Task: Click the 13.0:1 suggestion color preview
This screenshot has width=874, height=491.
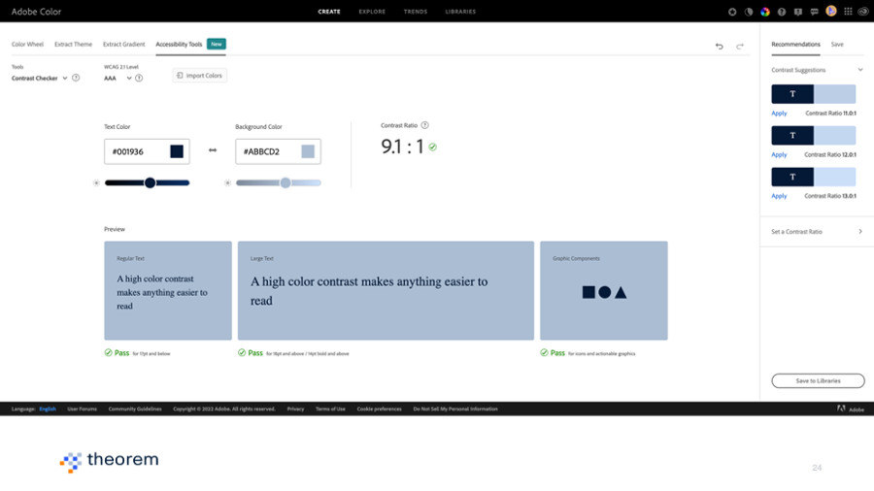Action: tap(813, 177)
